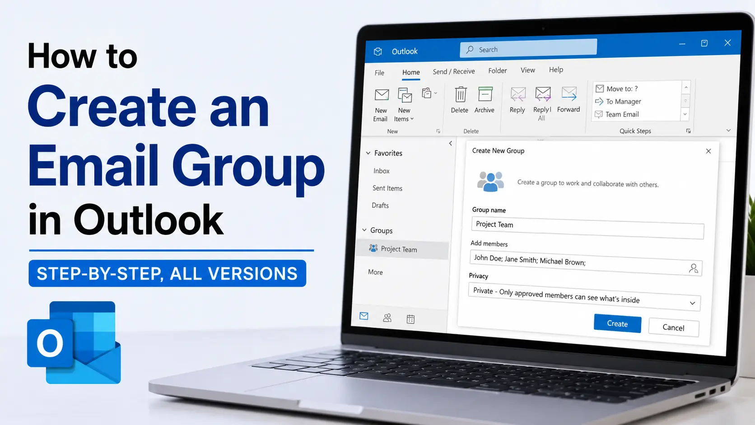The image size is (755, 425).
Task: Click the magnifier icon in Search box
Action: point(470,49)
